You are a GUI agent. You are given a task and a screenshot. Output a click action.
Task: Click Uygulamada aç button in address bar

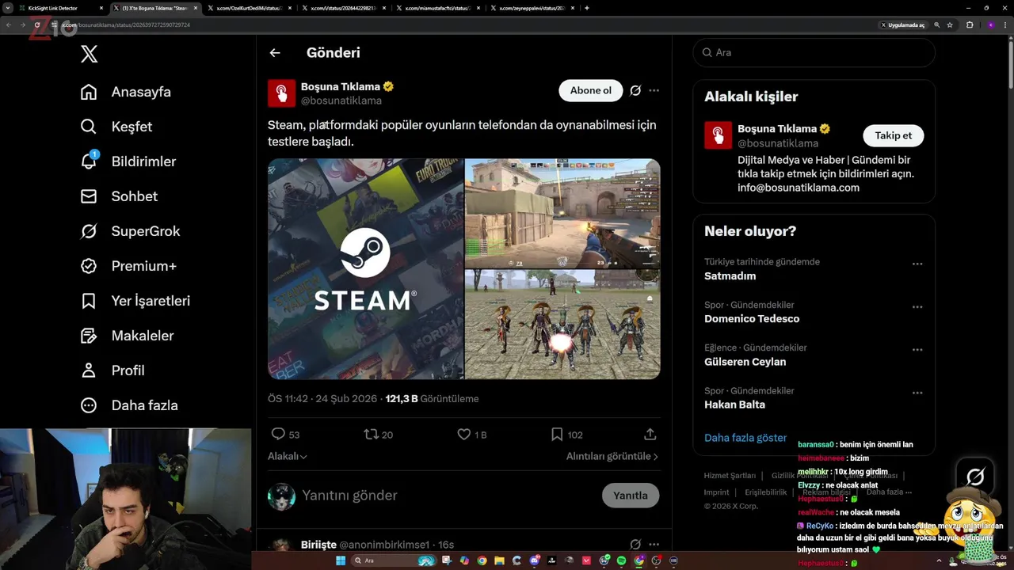tap(902, 25)
